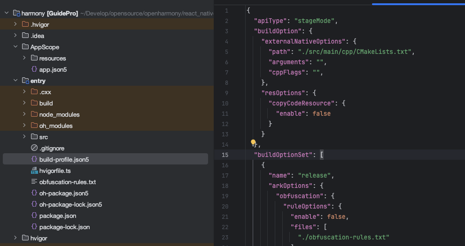
Task: Expand the bottom hvigor folder
Action: tap(15, 238)
